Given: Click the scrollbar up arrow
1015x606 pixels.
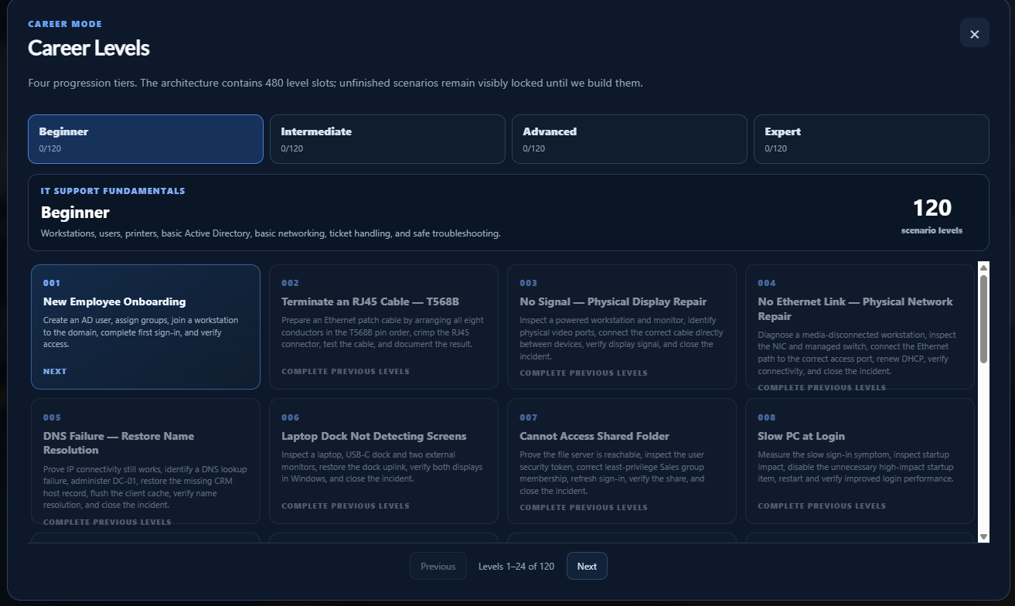Looking at the screenshot, I should pos(983,268).
